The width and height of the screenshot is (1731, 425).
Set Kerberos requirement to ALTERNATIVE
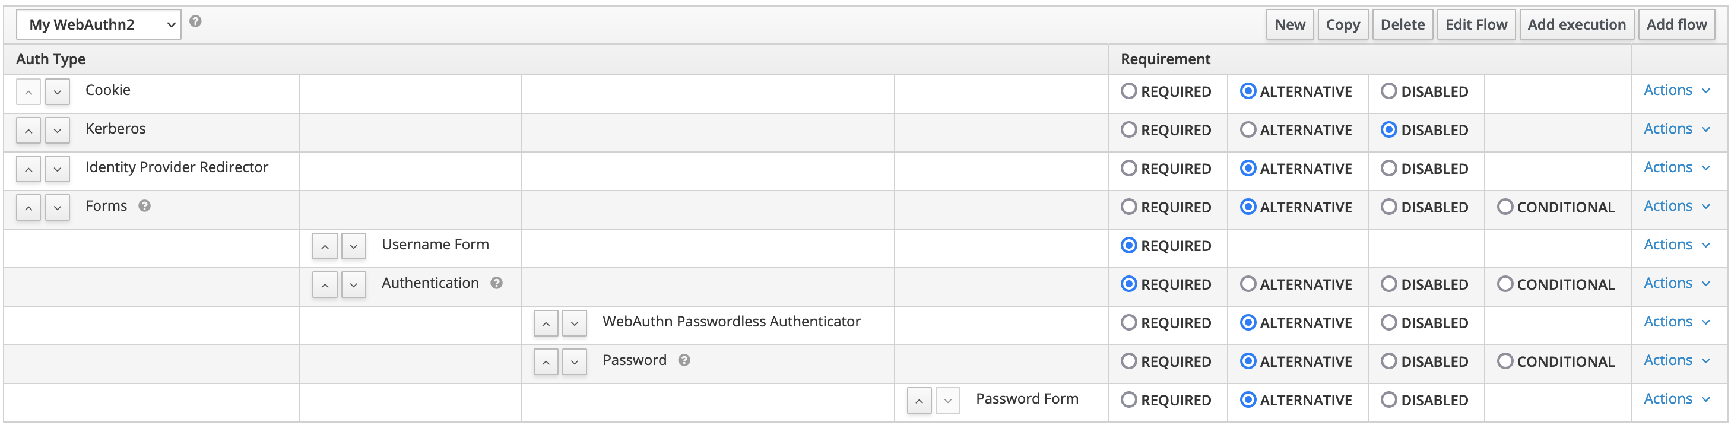(1248, 129)
